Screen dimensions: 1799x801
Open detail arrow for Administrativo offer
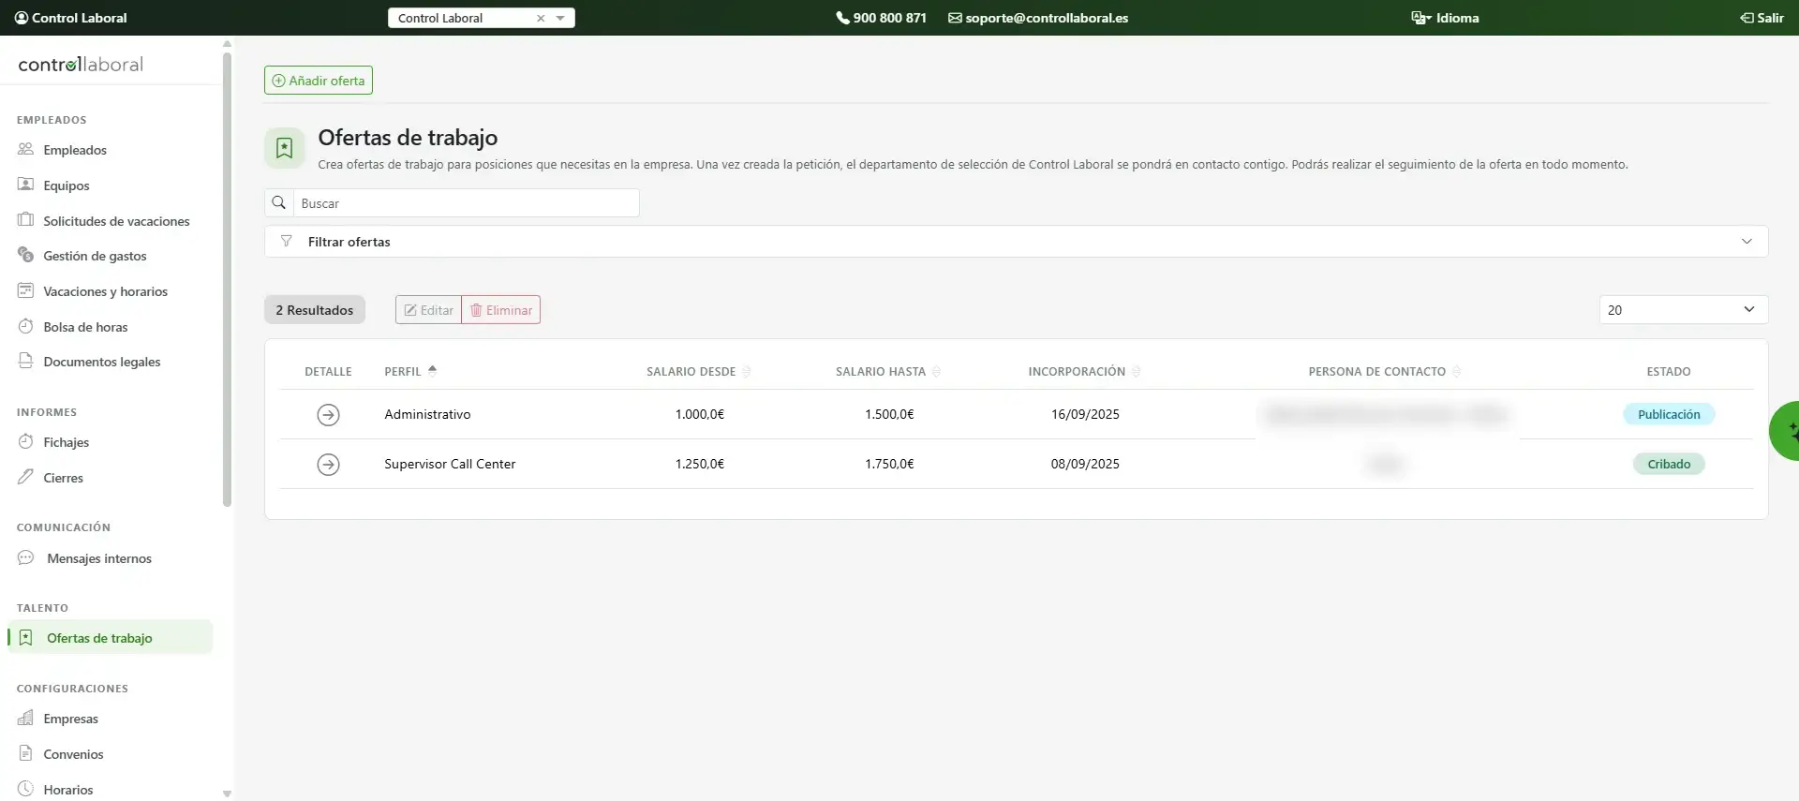point(328,414)
